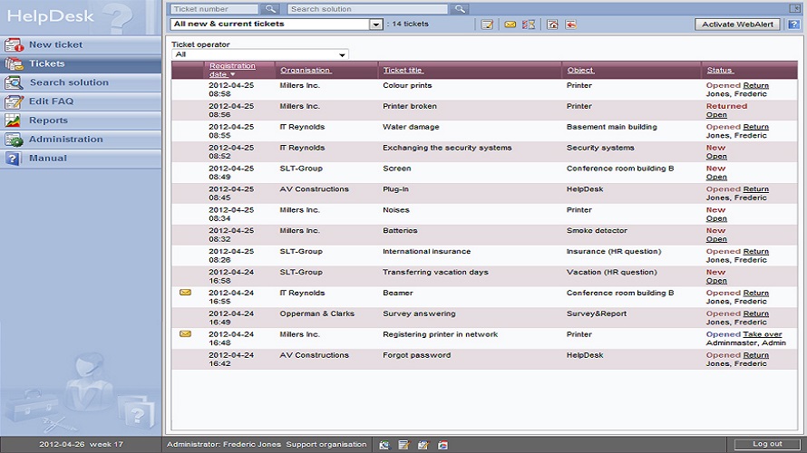Click the red back-arrow toolbar icon

[570, 24]
